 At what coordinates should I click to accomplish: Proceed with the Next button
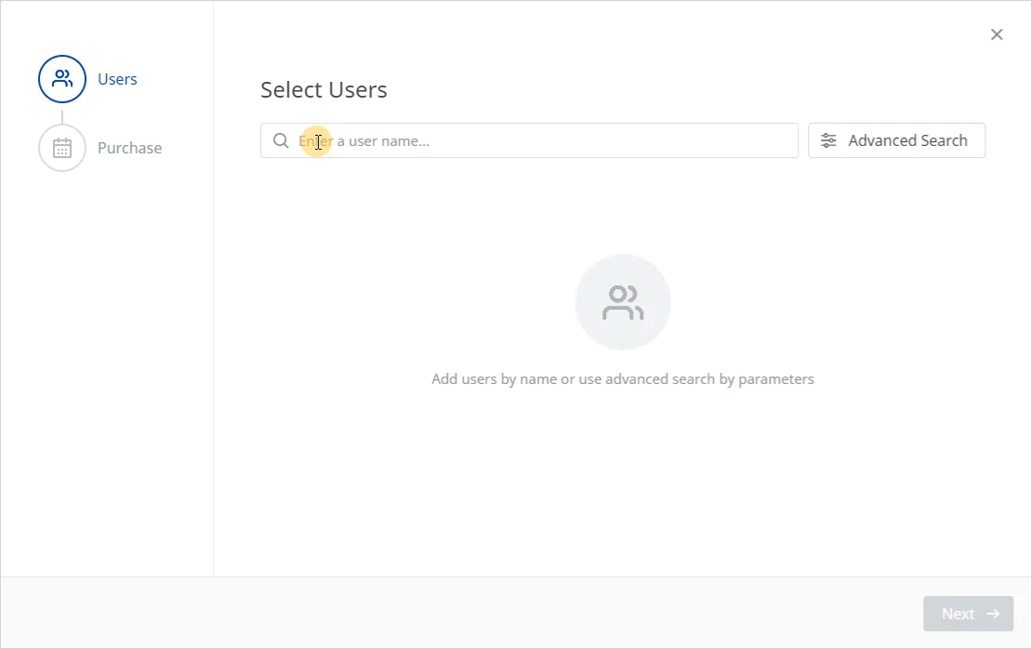tap(968, 614)
